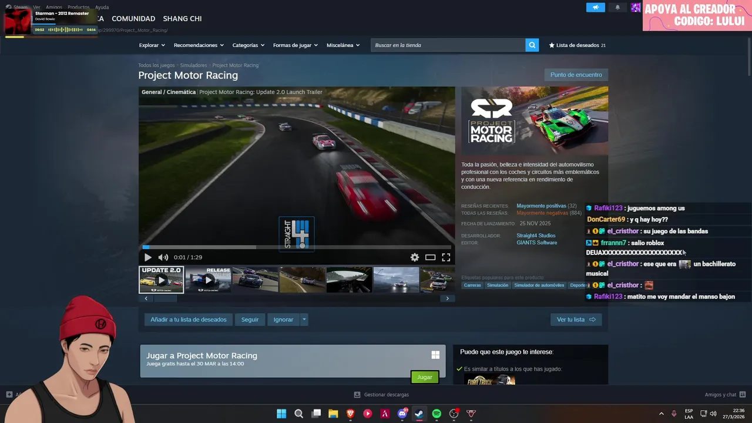Image resolution: width=752 pixels, height=423 pixels.
Task: Click the microphone icon in system tray
Action: coord(674,414)
